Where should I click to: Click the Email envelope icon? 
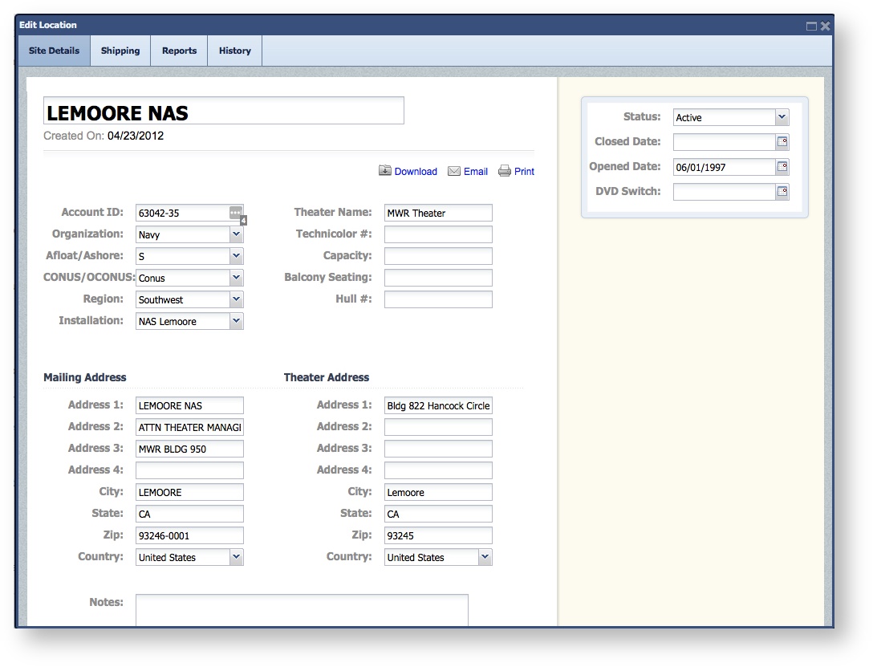[x=454, y=171]
